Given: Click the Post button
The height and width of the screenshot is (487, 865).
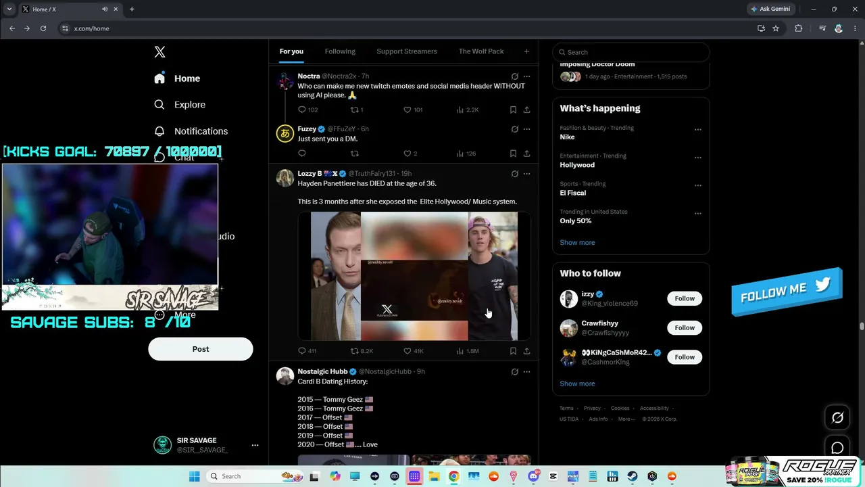Looking at the screenshot, I should (x=201, y=349).
